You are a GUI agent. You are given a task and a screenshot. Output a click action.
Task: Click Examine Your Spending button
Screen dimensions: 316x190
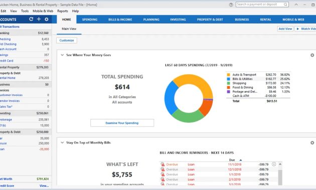pyautogui.click(x=122, y=123)
